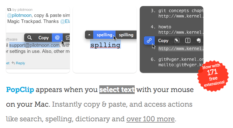233x128 pixels.
Task: Click the retweet icon by pilotmoon
Action: click(x=9, y=10)
